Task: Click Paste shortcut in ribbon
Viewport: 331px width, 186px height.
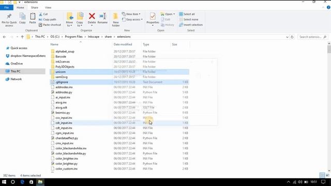Action: (50, 25)
